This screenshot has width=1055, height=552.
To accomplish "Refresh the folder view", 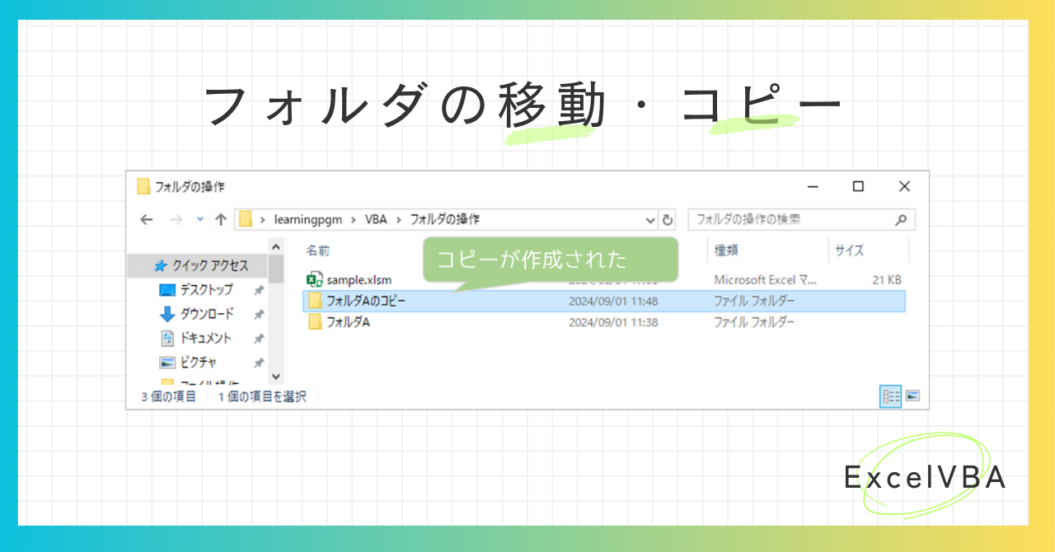I will pyautogui.click(x=668, y=220).
